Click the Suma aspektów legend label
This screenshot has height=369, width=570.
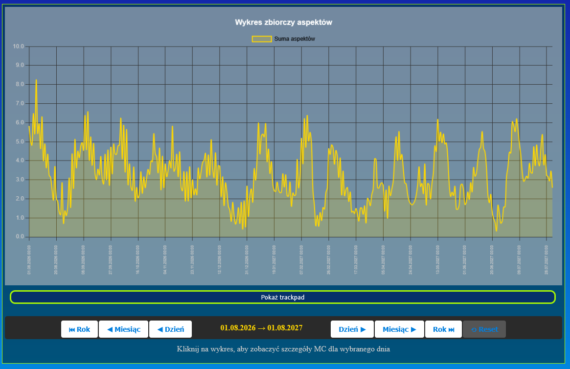click(295, 39)
